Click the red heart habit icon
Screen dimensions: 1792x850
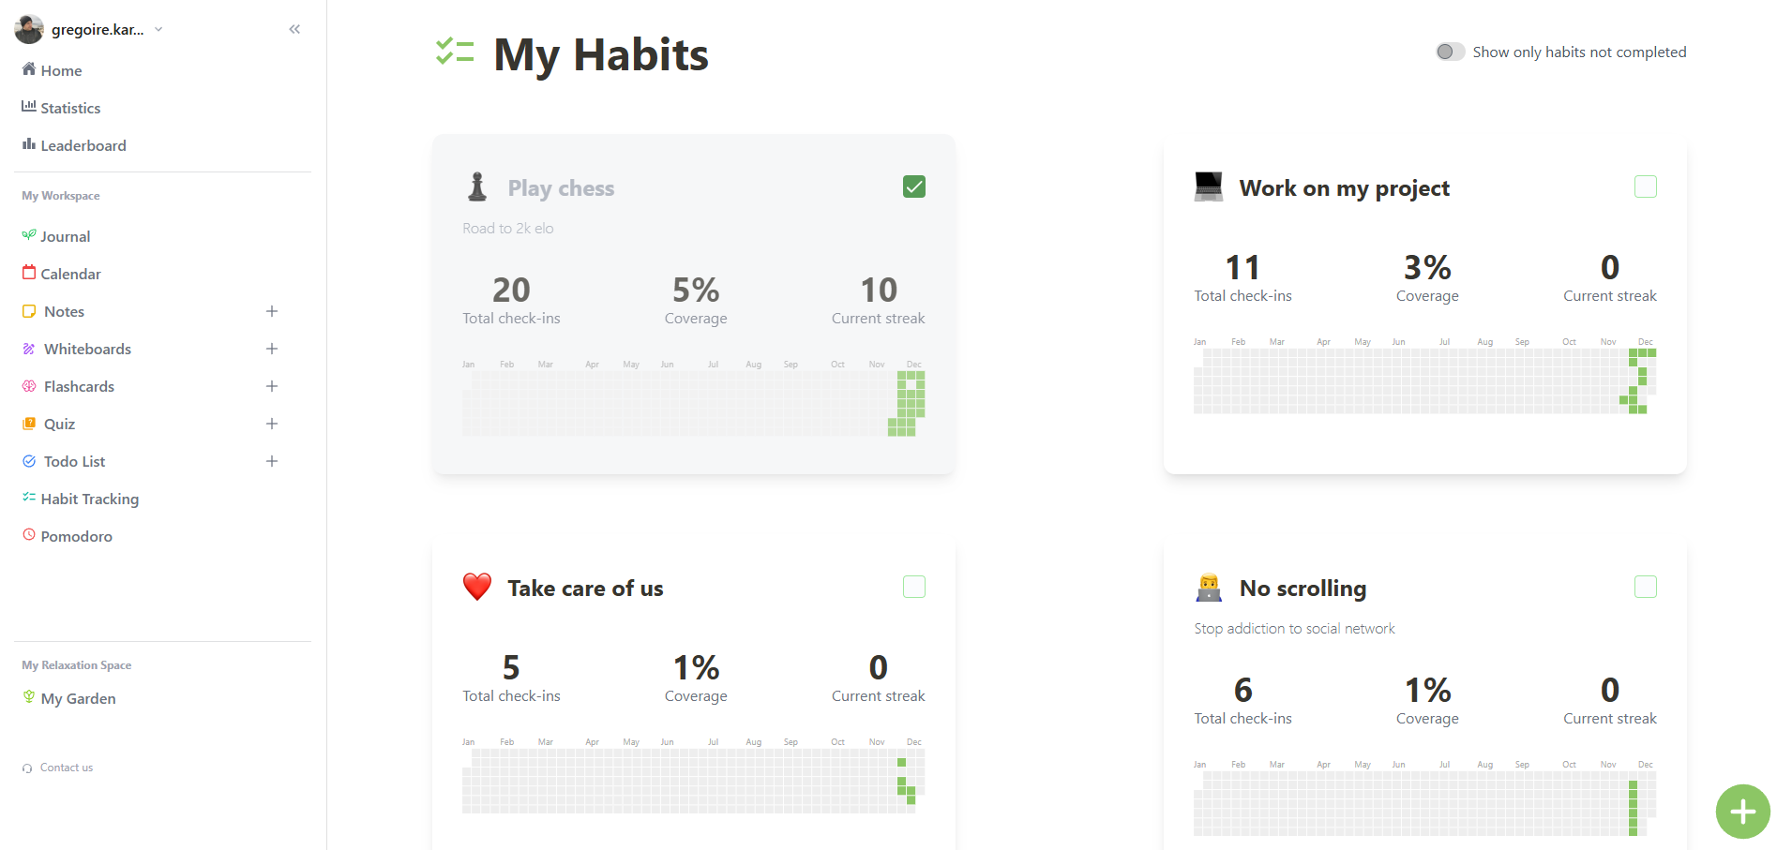pos(477,588)
